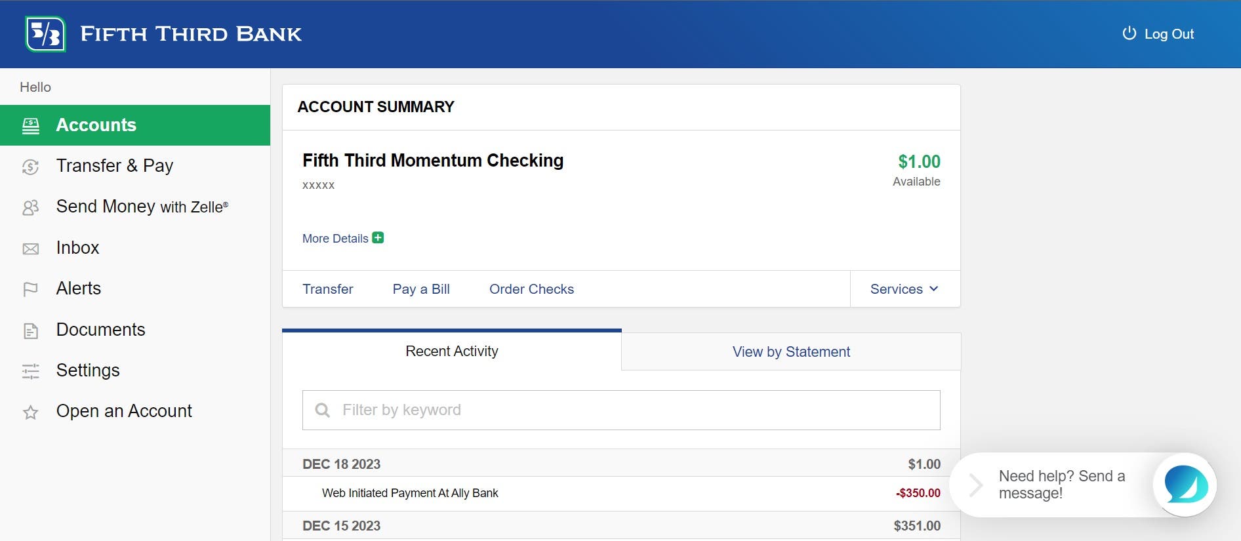Click the Alerts flag icon
Viewport: 1241px width, 541px height.
tap(31, 289)
